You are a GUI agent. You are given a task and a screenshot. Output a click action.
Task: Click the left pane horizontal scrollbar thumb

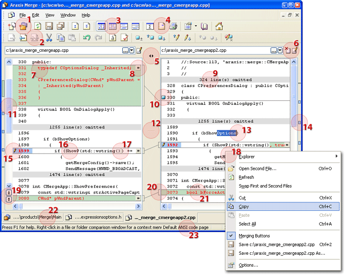[21, 206]
